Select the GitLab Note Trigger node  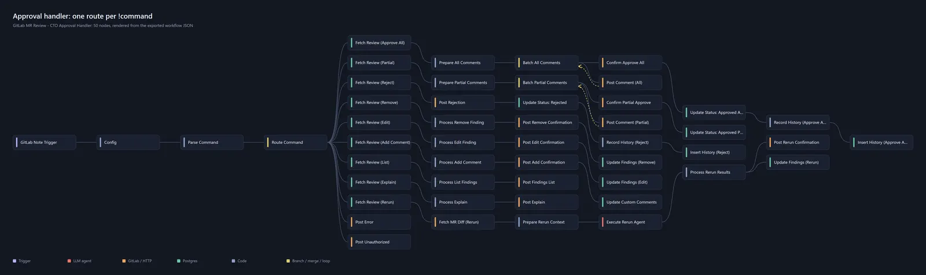[x=45, y=142]
